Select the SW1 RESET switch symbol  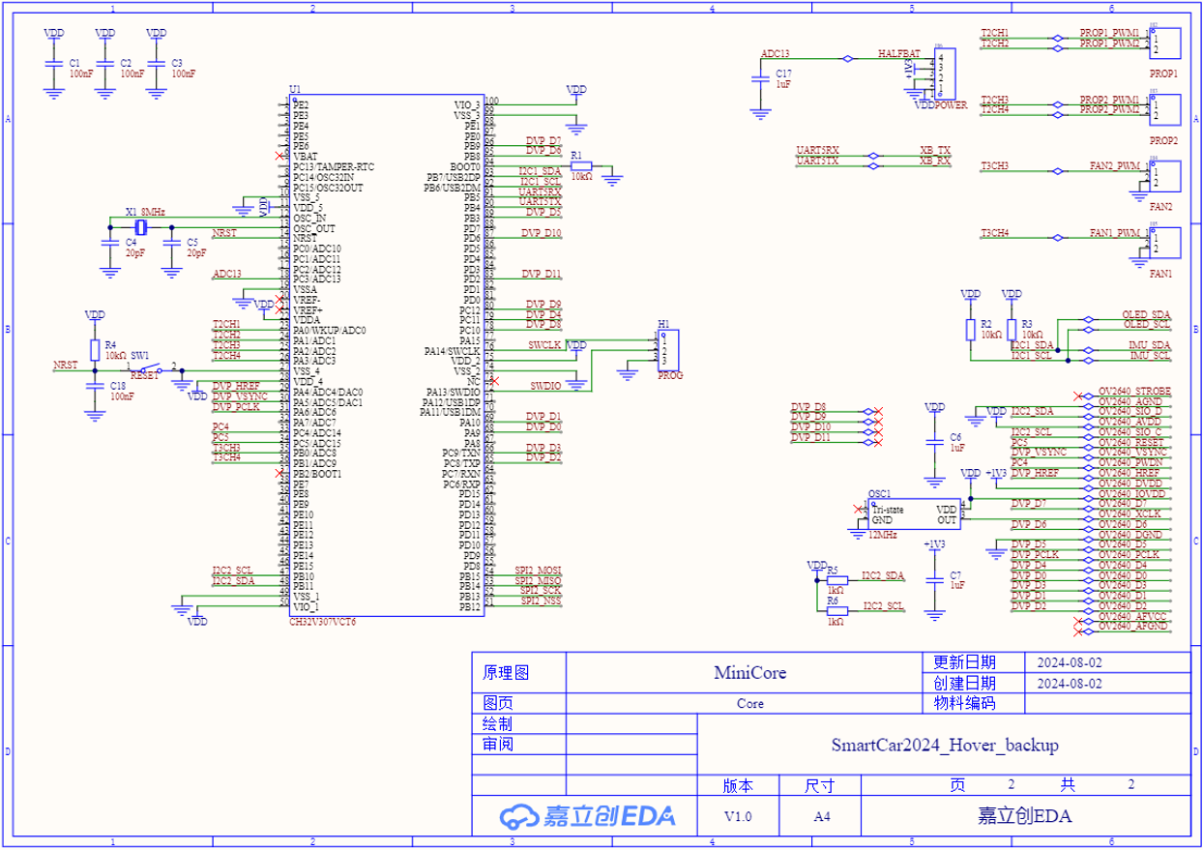[x=151, y=368]
